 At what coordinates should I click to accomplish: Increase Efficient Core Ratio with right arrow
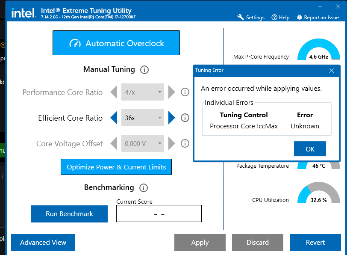172,118
